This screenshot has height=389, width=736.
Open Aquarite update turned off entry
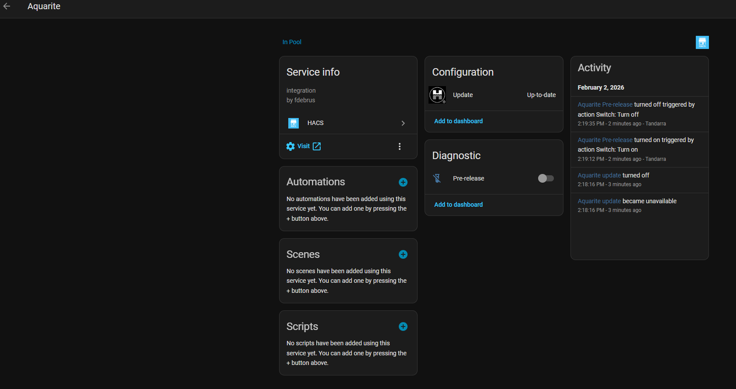[x=599, y=175]
